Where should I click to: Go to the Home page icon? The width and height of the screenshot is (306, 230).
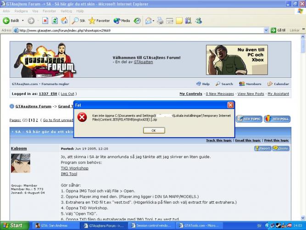tap(64, 21)
